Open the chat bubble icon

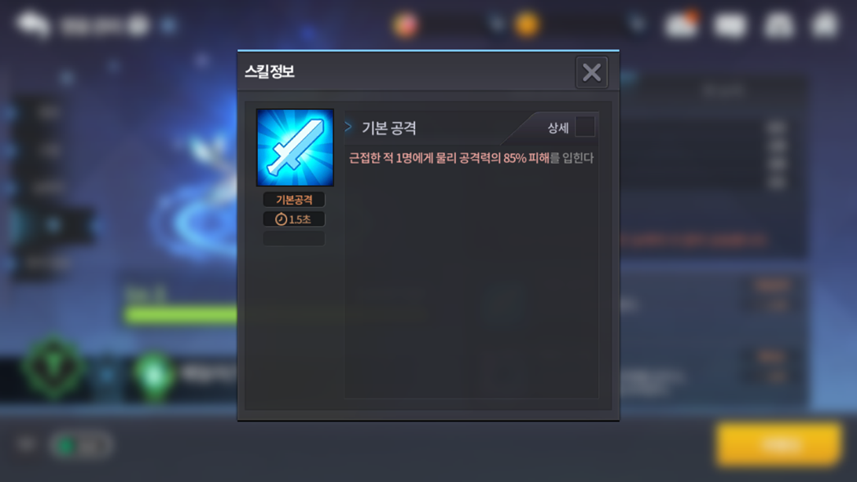pyautogui.click(x=33, y=24)
